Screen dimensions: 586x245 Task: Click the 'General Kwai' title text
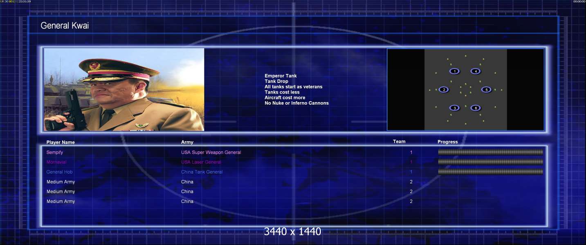point(65,26)
